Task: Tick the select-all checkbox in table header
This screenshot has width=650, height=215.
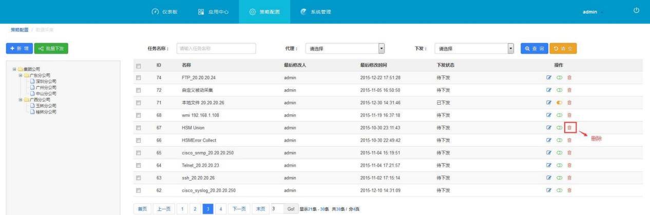Action: [138, 66]
